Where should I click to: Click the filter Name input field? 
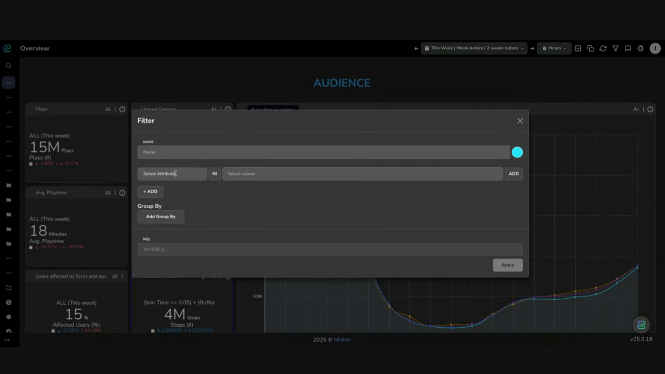point(323,152)
